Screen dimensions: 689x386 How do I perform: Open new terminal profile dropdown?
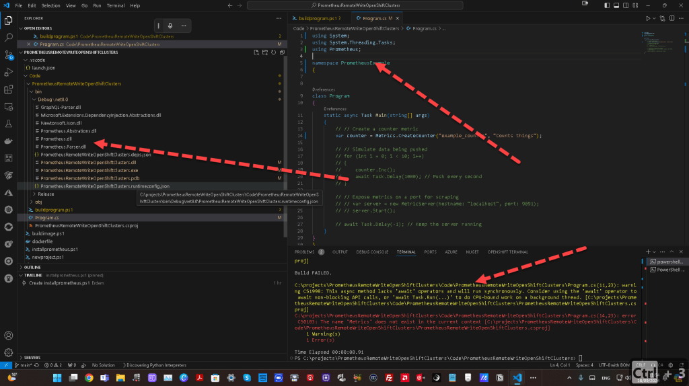(654, 252)
